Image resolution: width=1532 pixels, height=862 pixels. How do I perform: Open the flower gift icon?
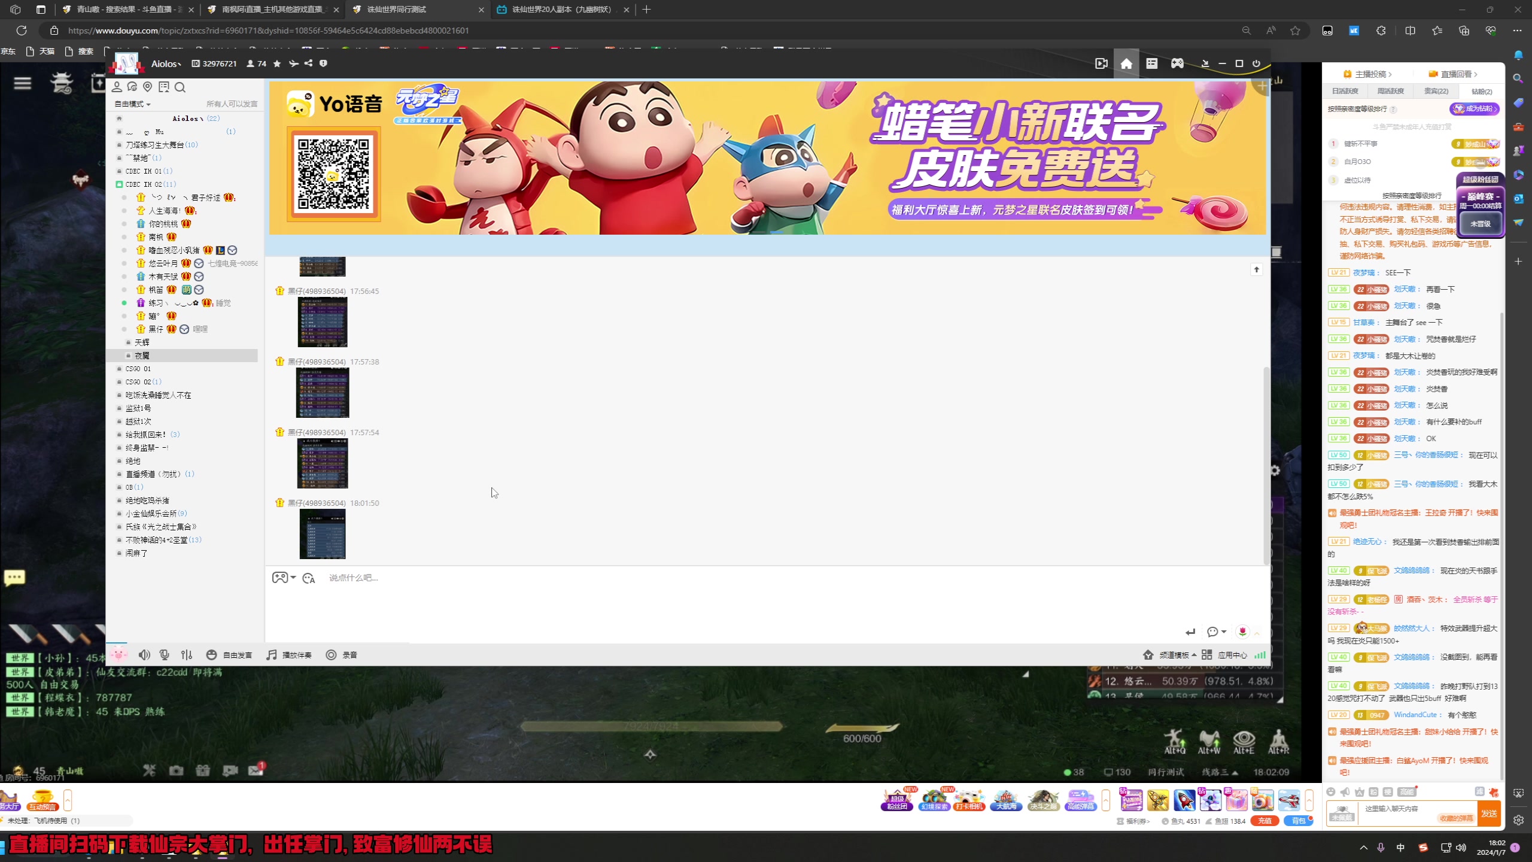click(1243, 632)
